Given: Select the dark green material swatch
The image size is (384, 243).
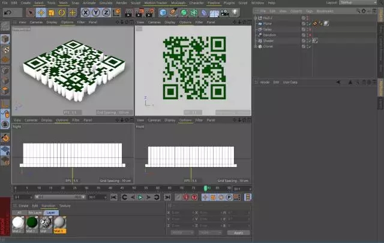Looking at the screenshot, I should 31,222.
